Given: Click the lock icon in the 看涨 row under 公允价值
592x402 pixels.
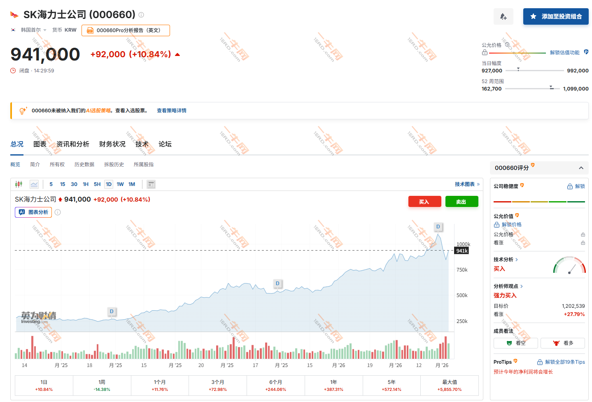Looking at the screenshot, I should tap(583, 243).
